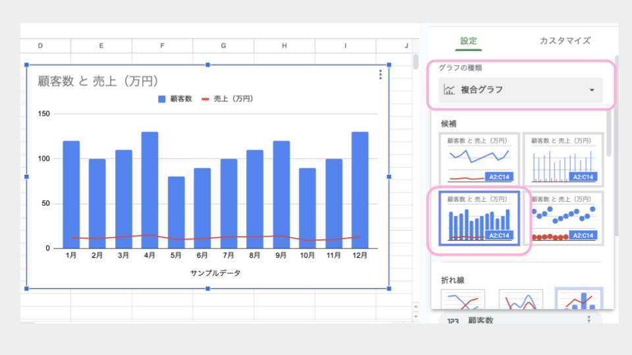Image resolution: width=632 pixels, height=355 pixels.
Task: Click the 売上（万円） legend entry
Action: pyautogui.click(x=228, y=99)
